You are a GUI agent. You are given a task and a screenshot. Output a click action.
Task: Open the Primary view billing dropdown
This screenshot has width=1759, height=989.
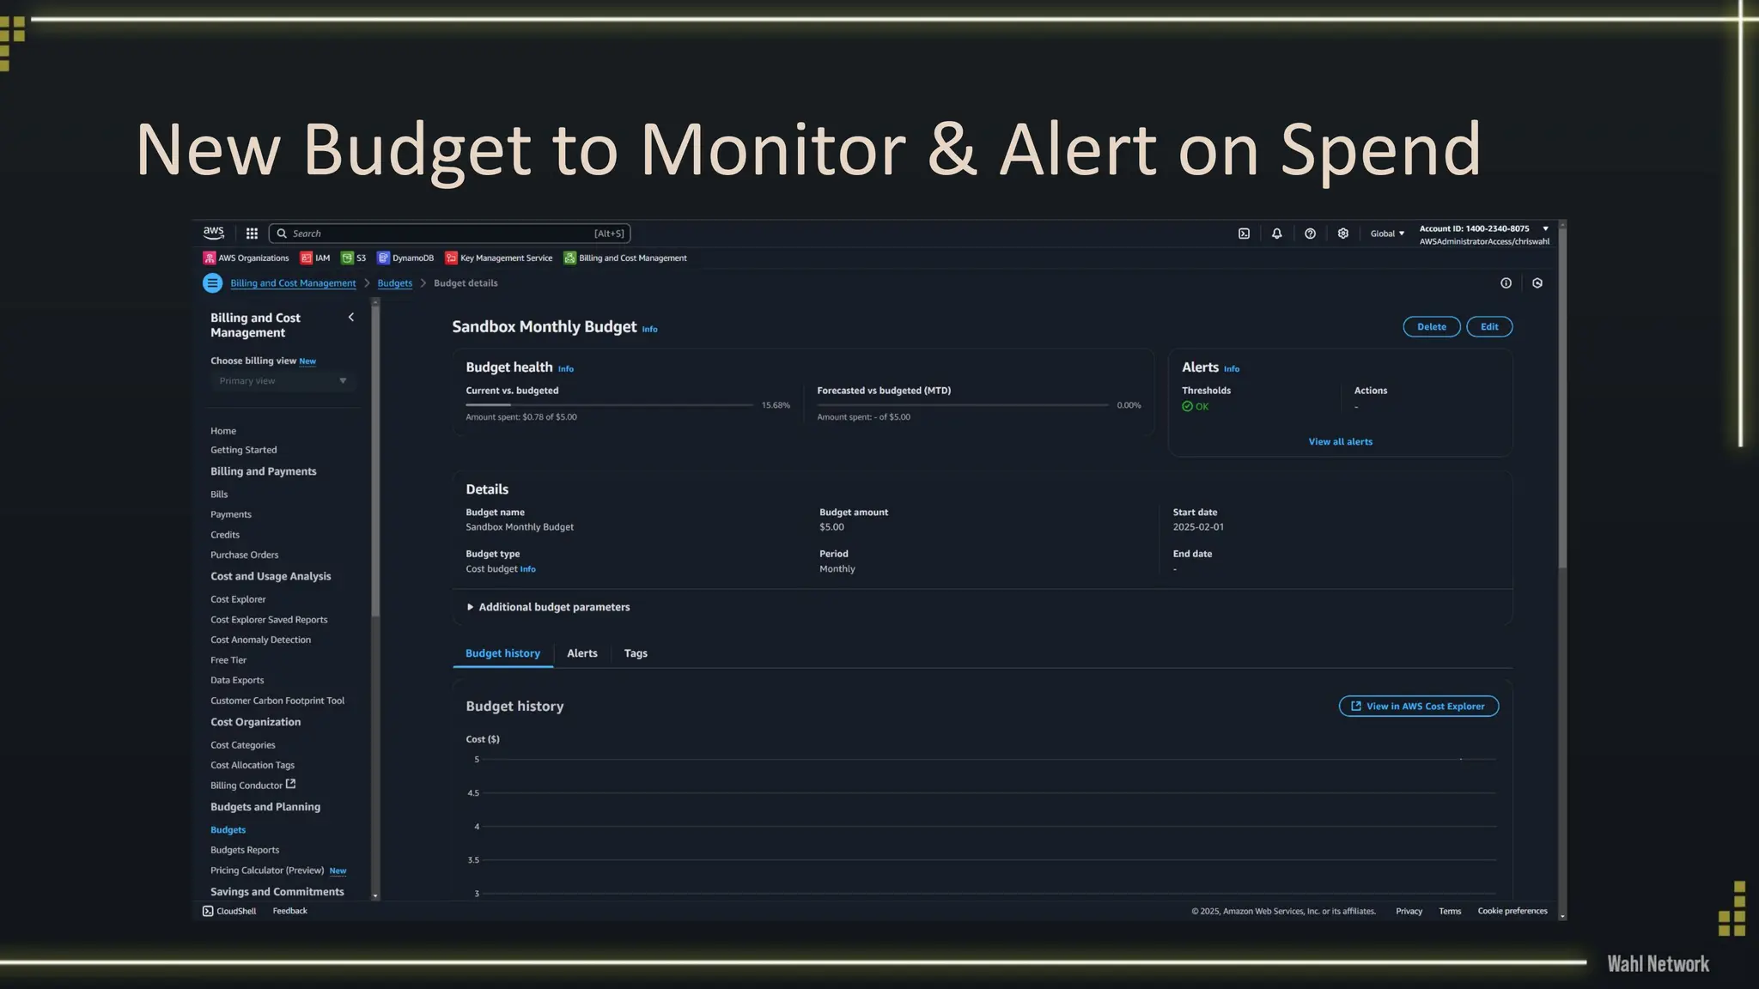point(283,381)
